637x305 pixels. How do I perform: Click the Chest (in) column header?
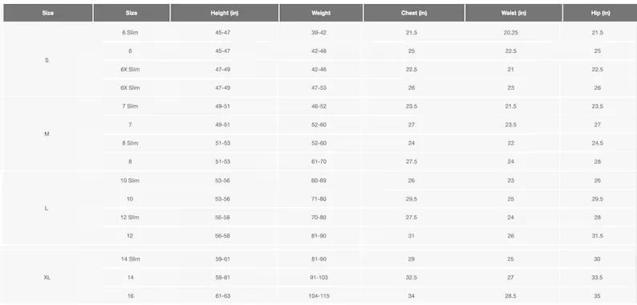point(414,13)
